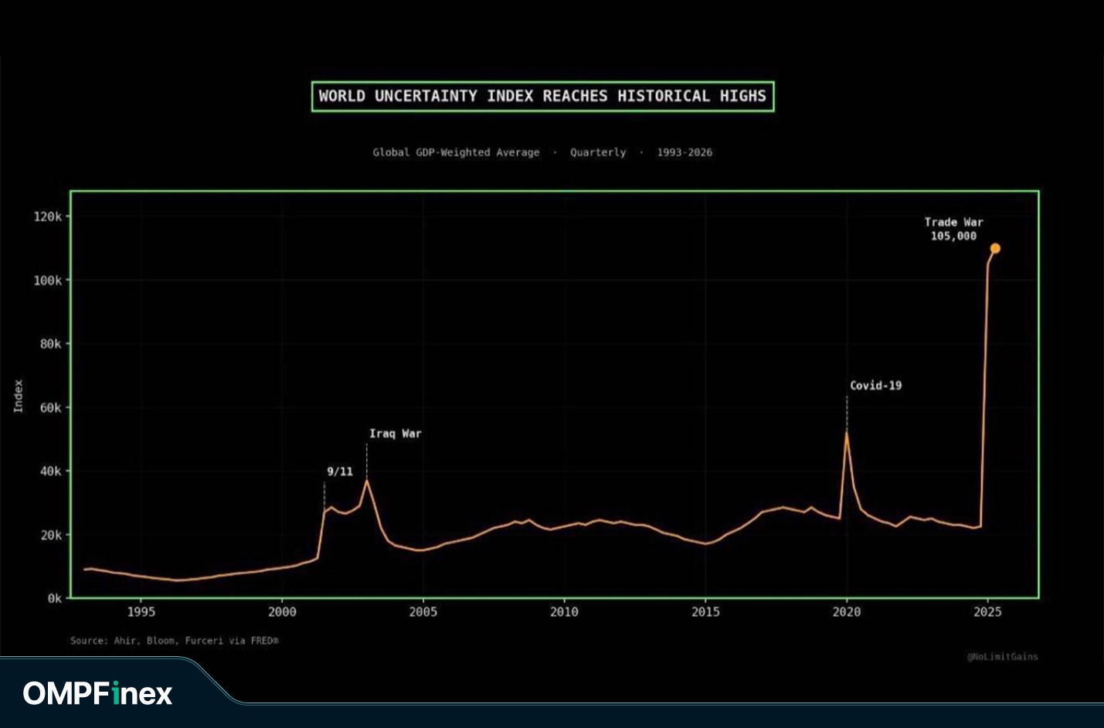Click the Global GDP-Weighted Average subtitle
This screenshot has width=1104, height=728.
(456, 152)
